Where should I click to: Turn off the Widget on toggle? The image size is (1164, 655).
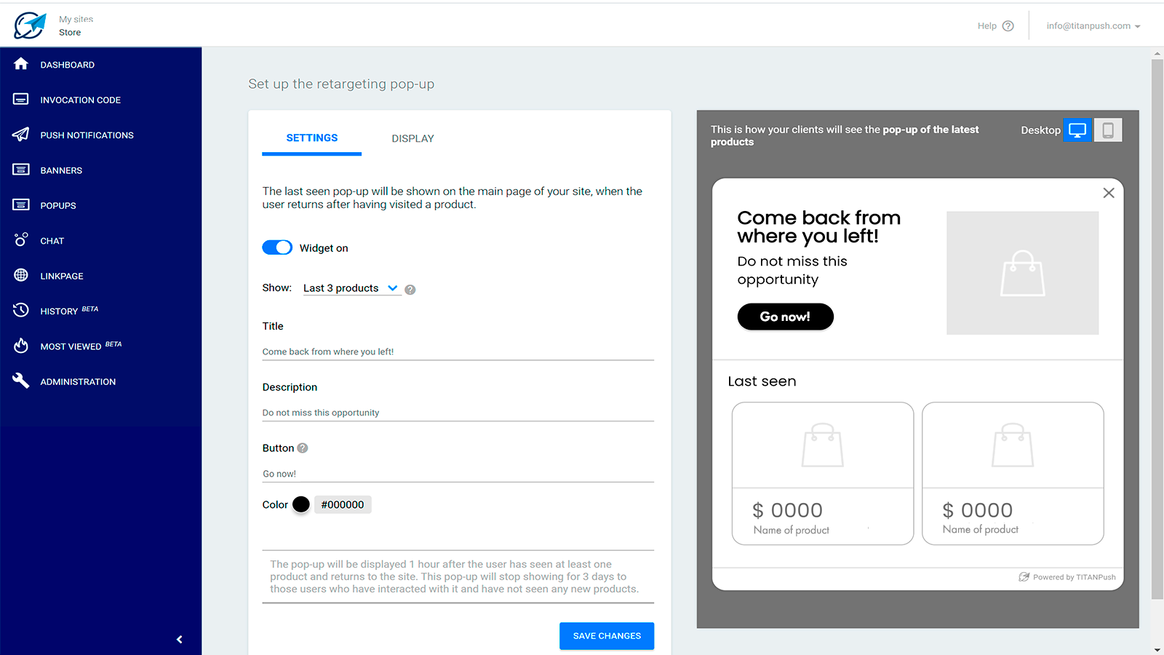277,247
